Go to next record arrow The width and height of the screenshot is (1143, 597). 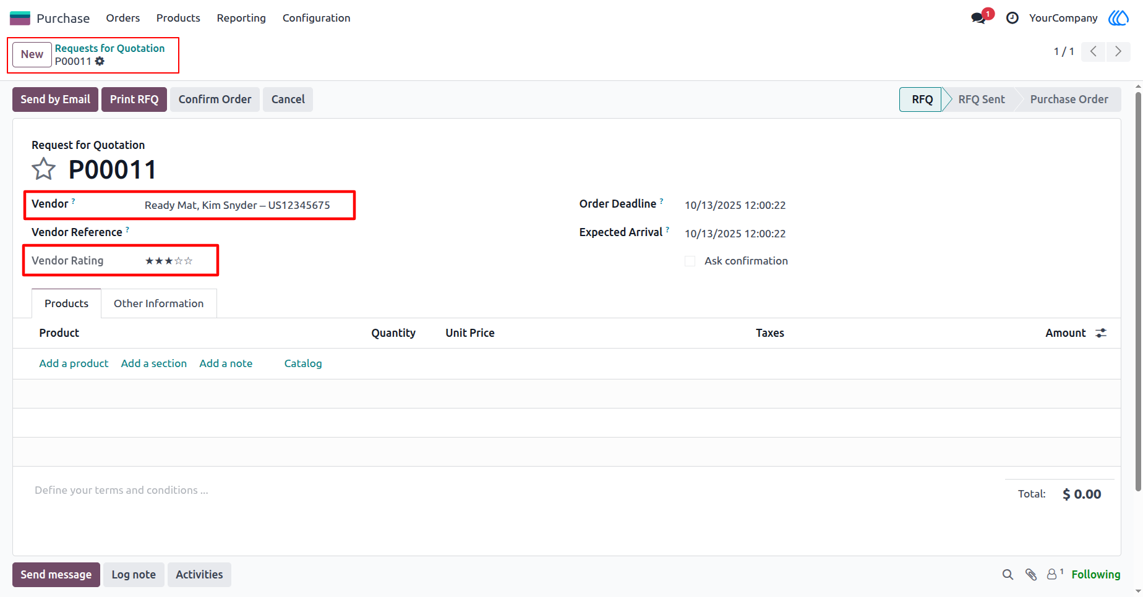1118,51
